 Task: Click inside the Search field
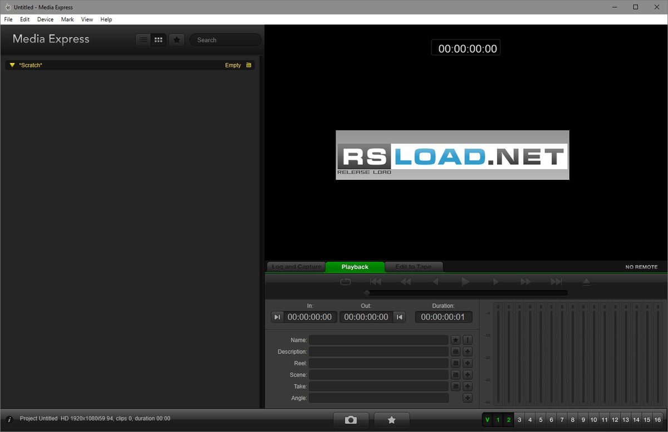click(225, 40)
